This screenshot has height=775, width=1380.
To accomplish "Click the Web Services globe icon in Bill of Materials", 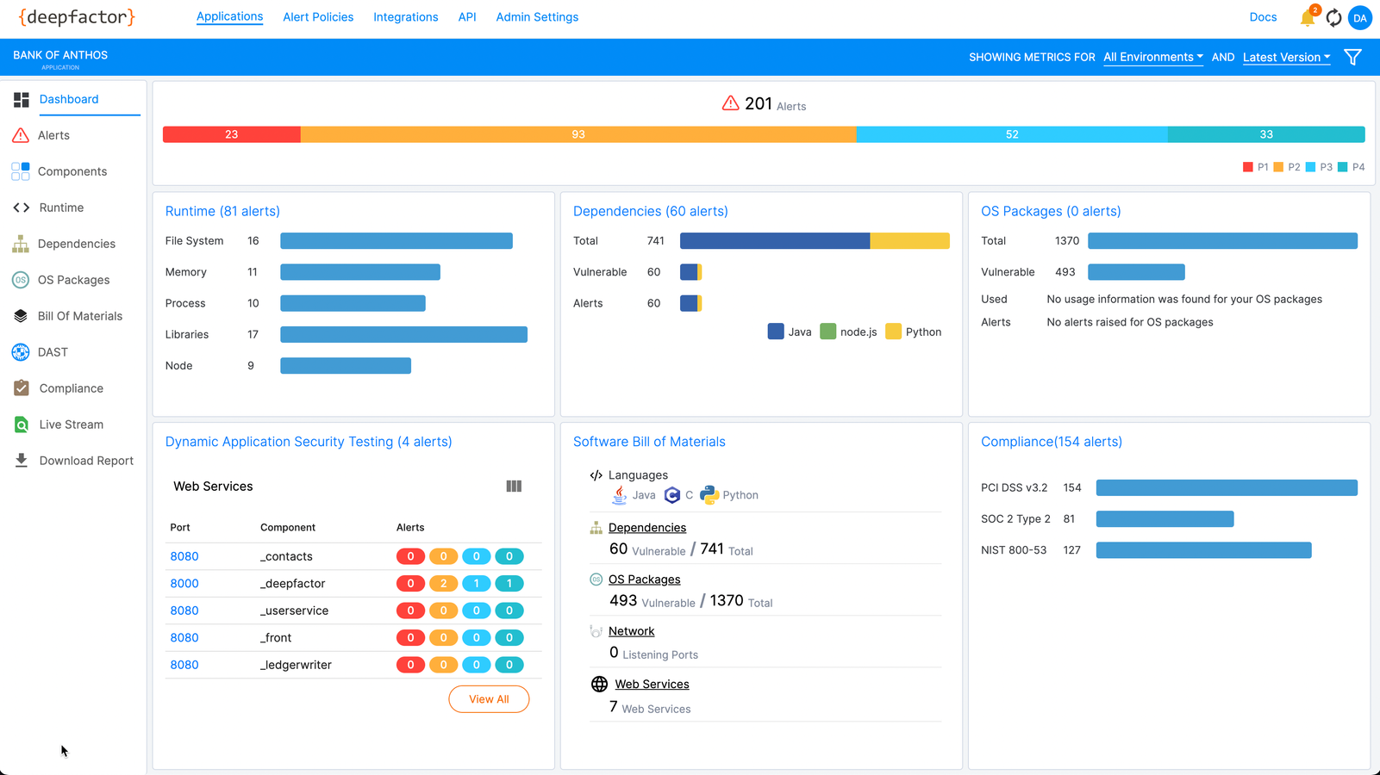I will click(x=599, y=685).
